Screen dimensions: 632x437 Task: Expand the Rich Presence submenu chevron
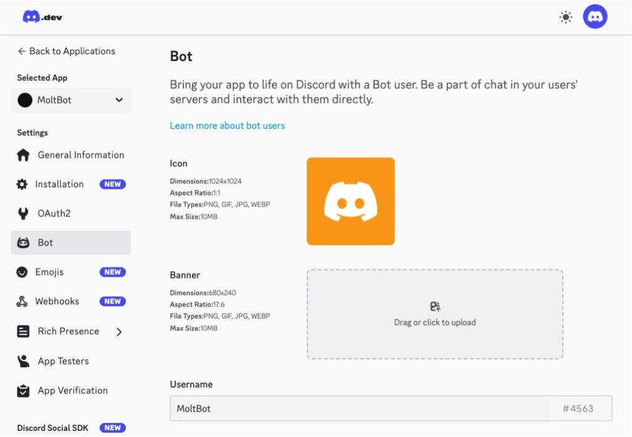coord(119,331)
